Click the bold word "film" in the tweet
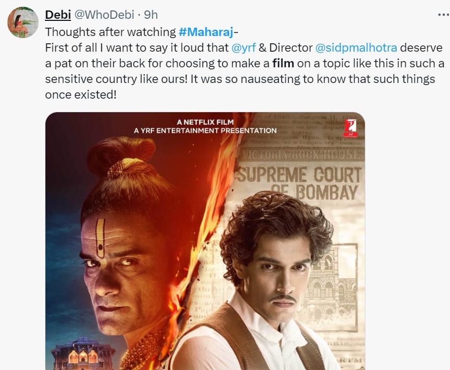The image size is (450, 370). (x=283, y=64)
